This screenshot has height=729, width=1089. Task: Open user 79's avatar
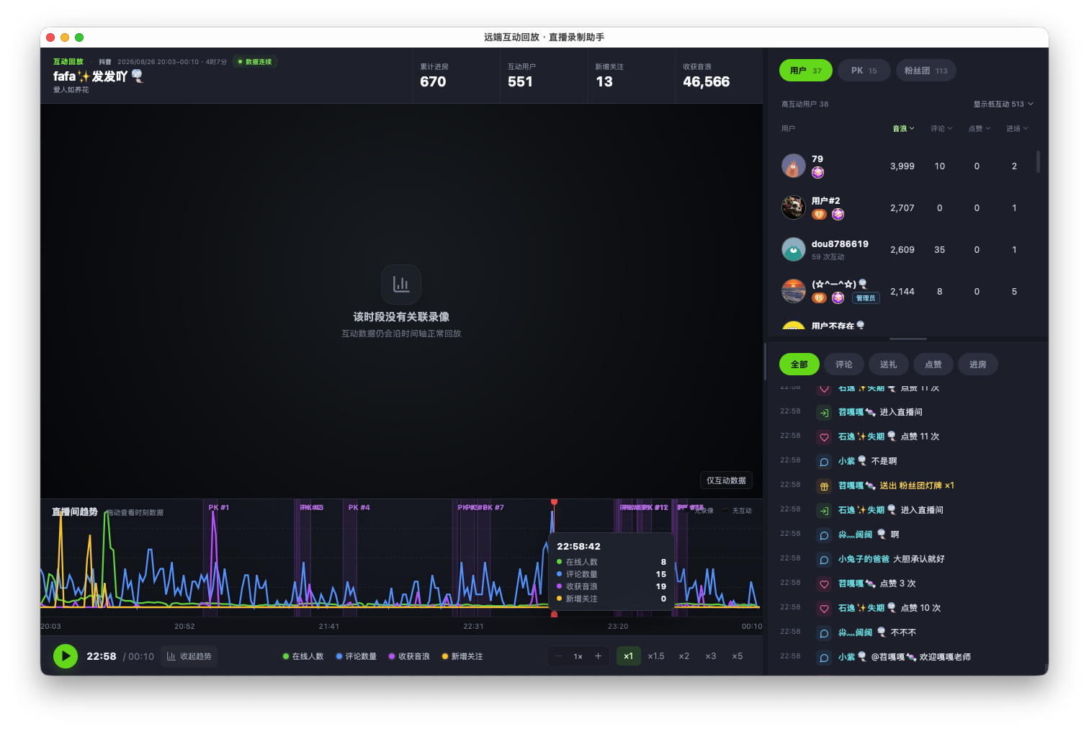click(x=794, y=166)
